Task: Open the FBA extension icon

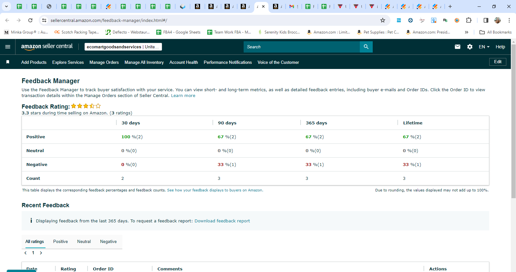Action: coord(399,20)
